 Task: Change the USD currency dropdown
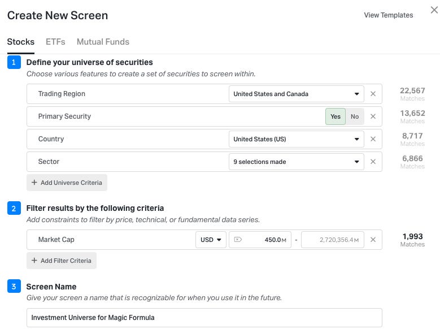pyautogui.click(x=211, y=240)
